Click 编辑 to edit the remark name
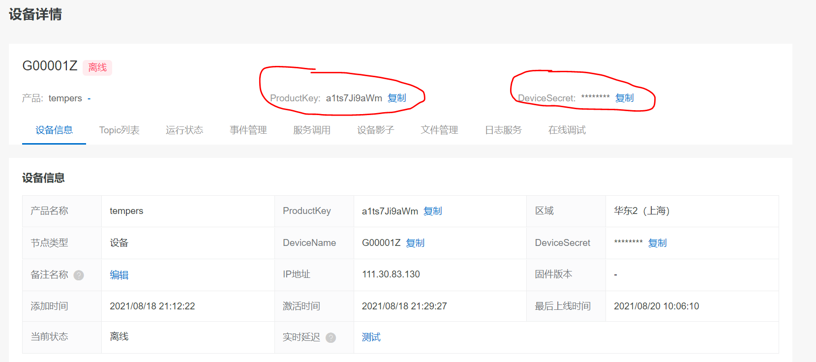Screen dimensions: 816x362 (x=119, y=275)
